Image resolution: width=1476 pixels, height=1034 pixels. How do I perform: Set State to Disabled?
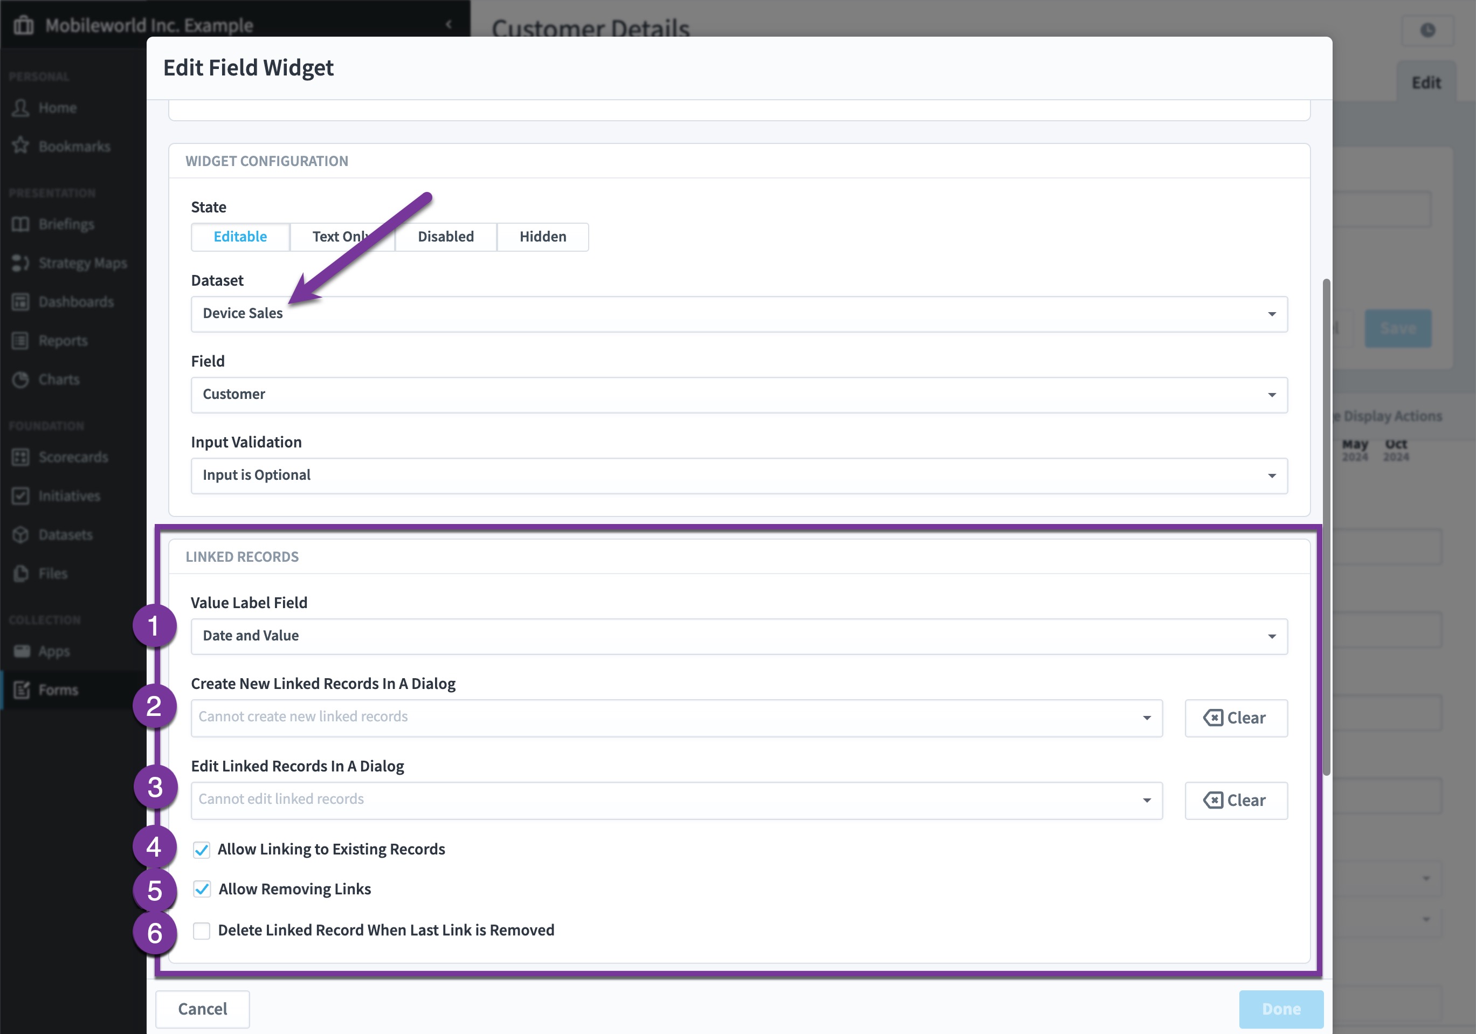(x=446, y=237)
